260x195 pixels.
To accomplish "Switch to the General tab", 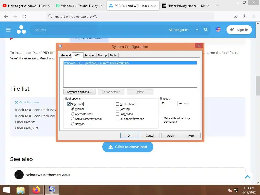I will coord(66,55).
